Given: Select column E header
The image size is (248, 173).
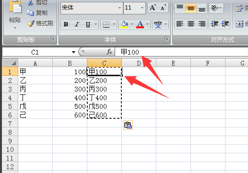Looking at the screenshot, I should [x=173, y=63].
